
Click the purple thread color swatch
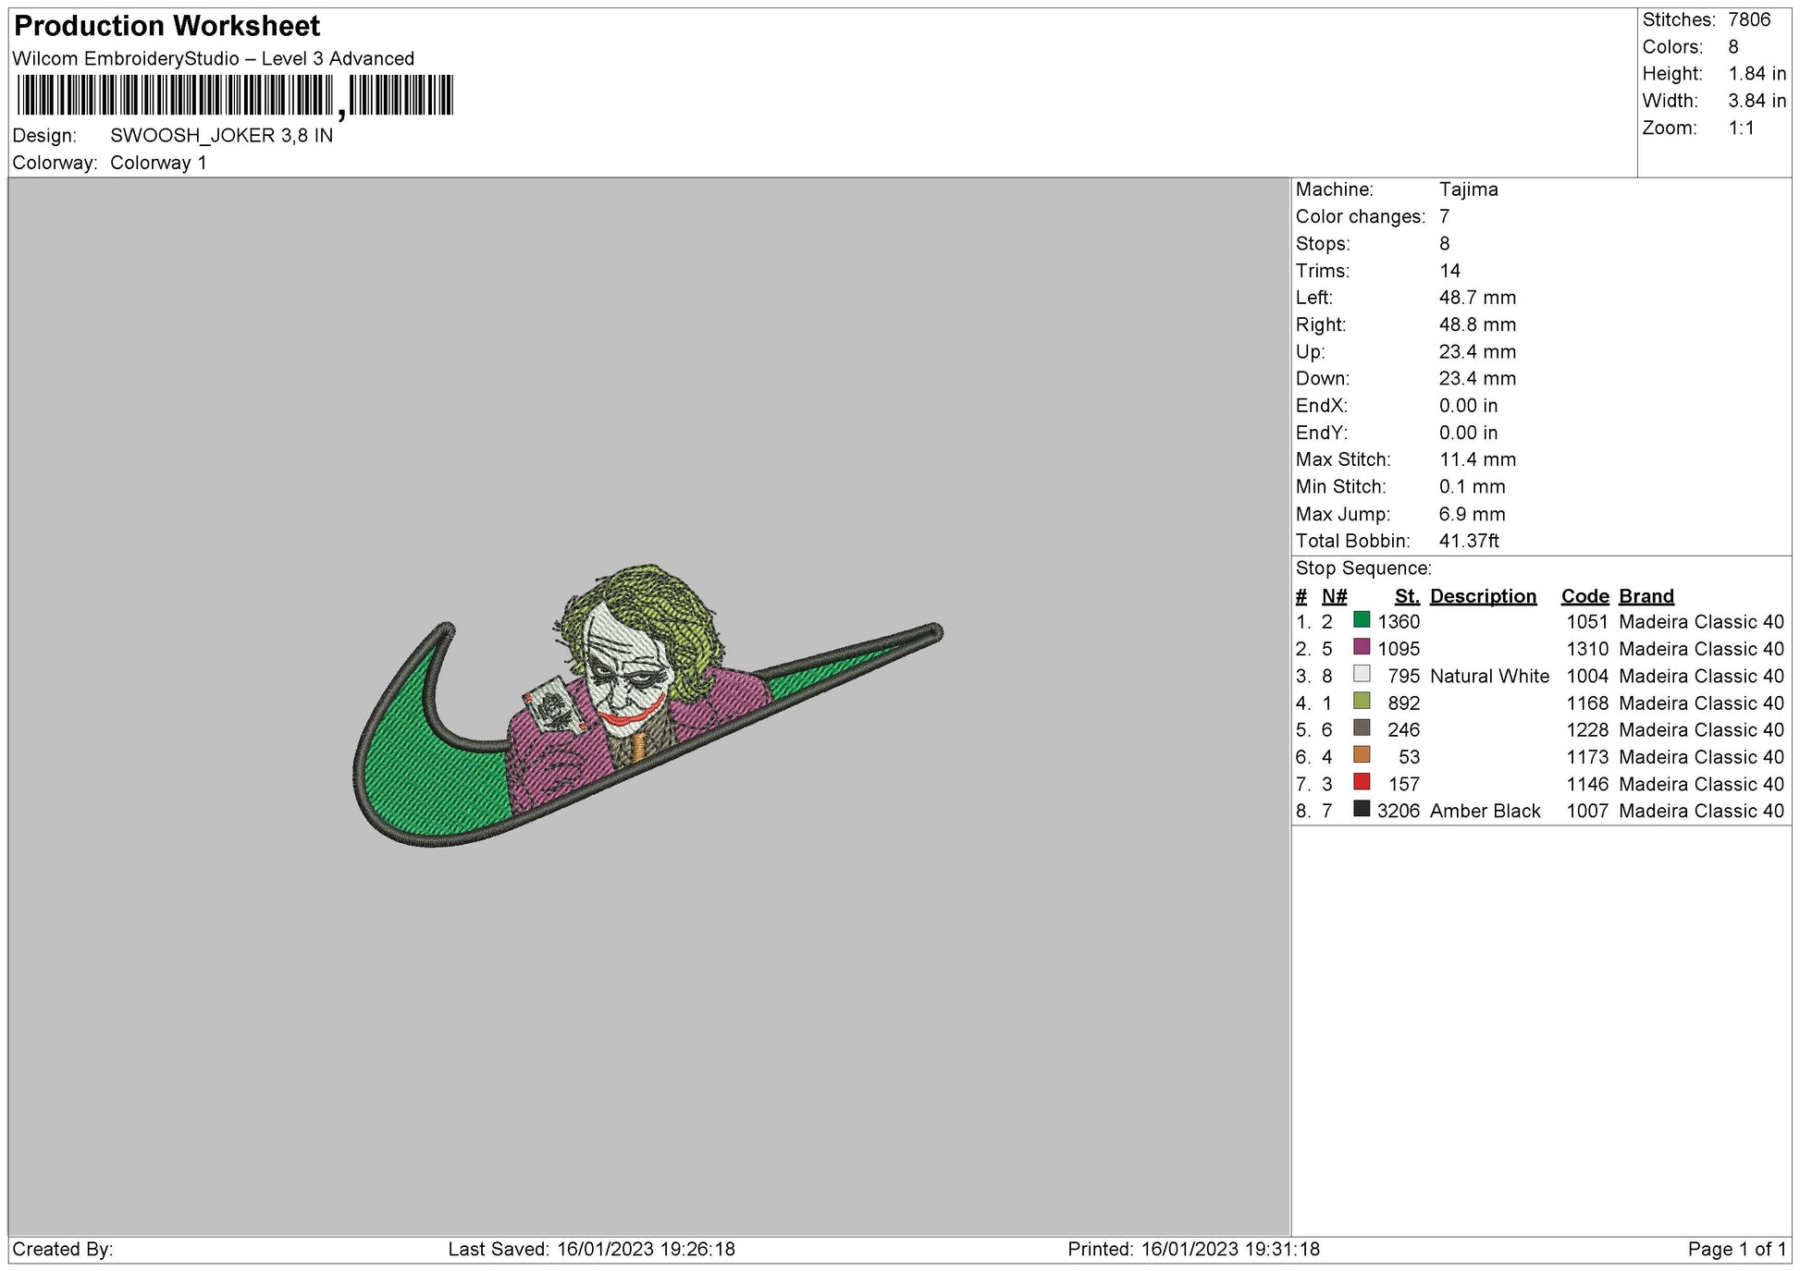point(1361,647)
